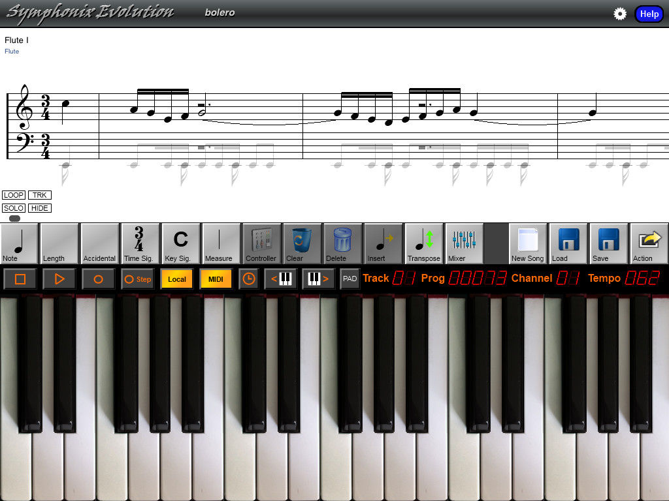
Task: Click the treble clef symbol
Action: coord(24,106)
